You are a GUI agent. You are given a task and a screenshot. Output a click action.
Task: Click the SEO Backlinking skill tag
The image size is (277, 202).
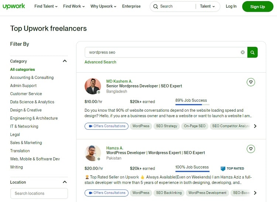(169, 193)
